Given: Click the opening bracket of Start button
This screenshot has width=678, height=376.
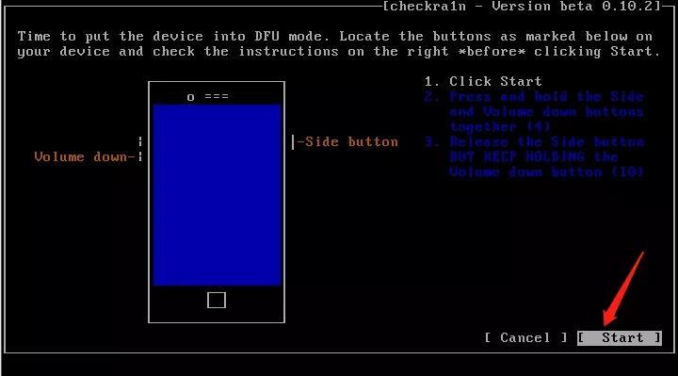Looking at the screenshot, I should (582, 337).
